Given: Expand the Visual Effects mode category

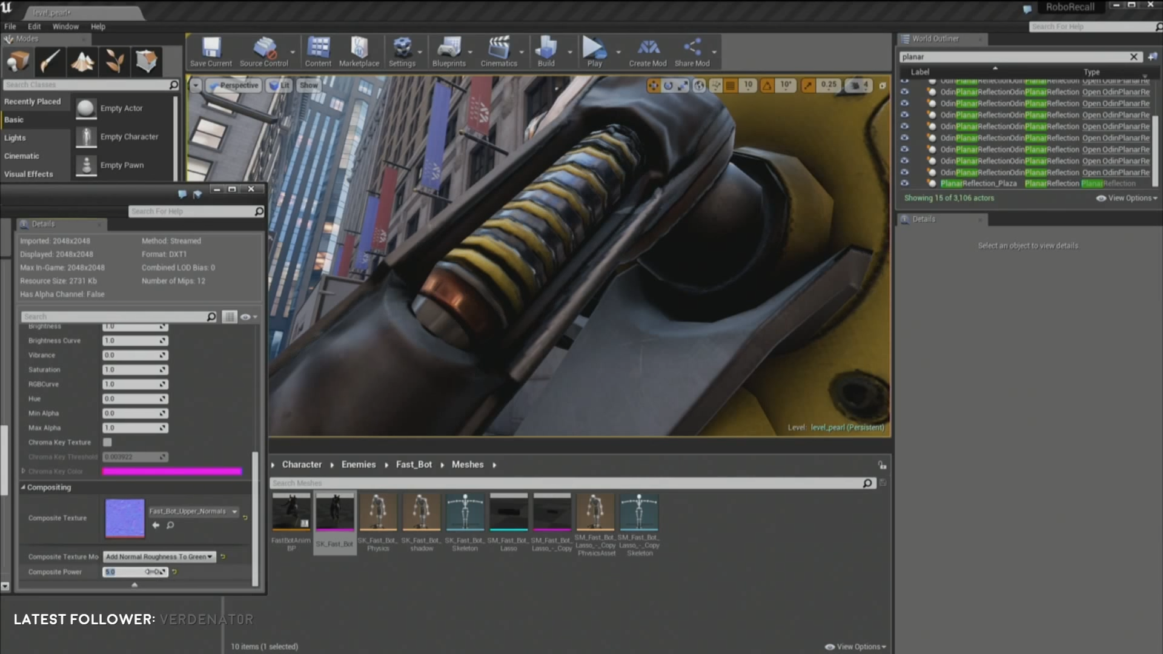Looking at the screenshot, I should tap(28, 173).
